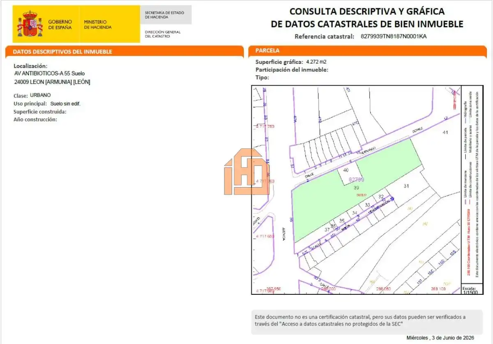Click 'SECRETARÍA DE ESTADO DE HACIENDA' text
Viewport: 493px width, 344px height.
tap(164, 15)
